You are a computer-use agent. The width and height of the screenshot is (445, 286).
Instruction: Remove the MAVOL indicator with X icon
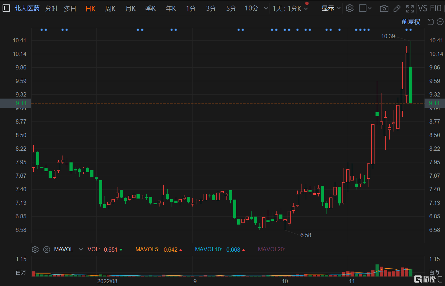(x=47, y=249)
